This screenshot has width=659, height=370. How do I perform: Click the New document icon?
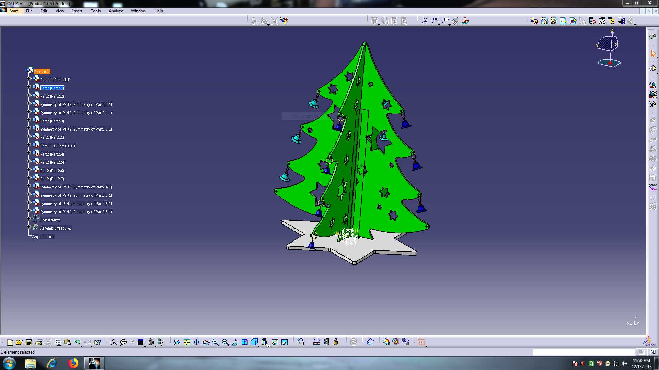point(10,342)
